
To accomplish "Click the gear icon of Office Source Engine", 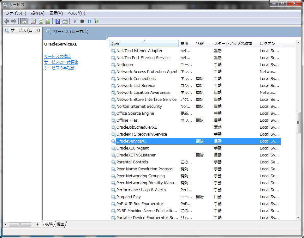I will (x=113, y=113).
